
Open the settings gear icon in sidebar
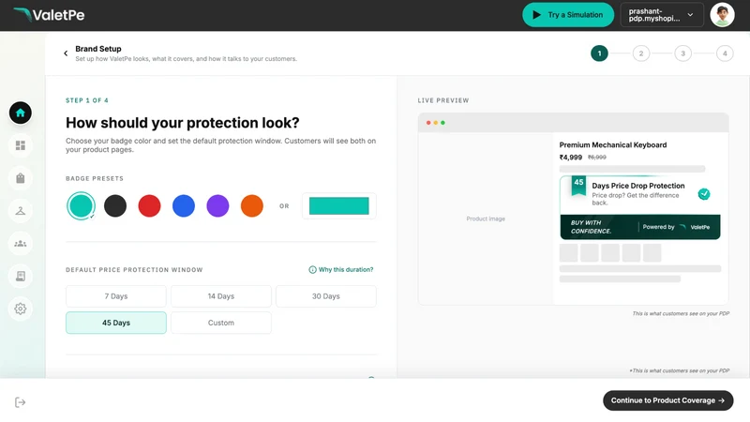click(20, 309)
